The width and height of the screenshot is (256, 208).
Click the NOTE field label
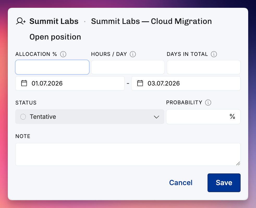pyautogui.click(x=23, y=136)
